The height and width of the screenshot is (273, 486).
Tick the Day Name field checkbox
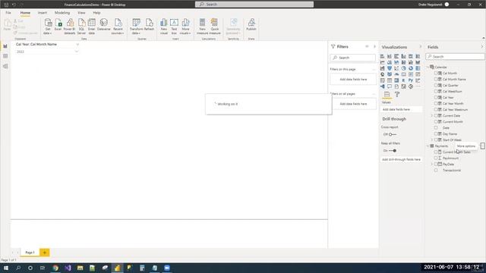(436, 133)
